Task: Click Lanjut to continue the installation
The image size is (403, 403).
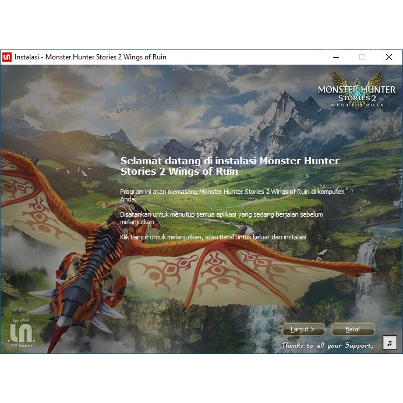Action: 303,329
